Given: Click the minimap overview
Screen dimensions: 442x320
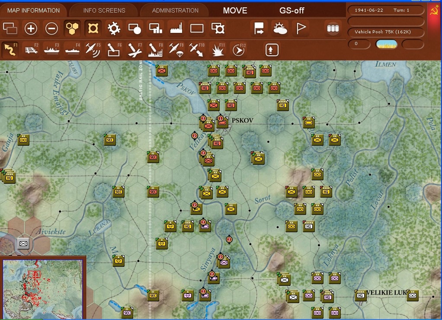Looking at the screenshot, I should click(x=42, y=289).
